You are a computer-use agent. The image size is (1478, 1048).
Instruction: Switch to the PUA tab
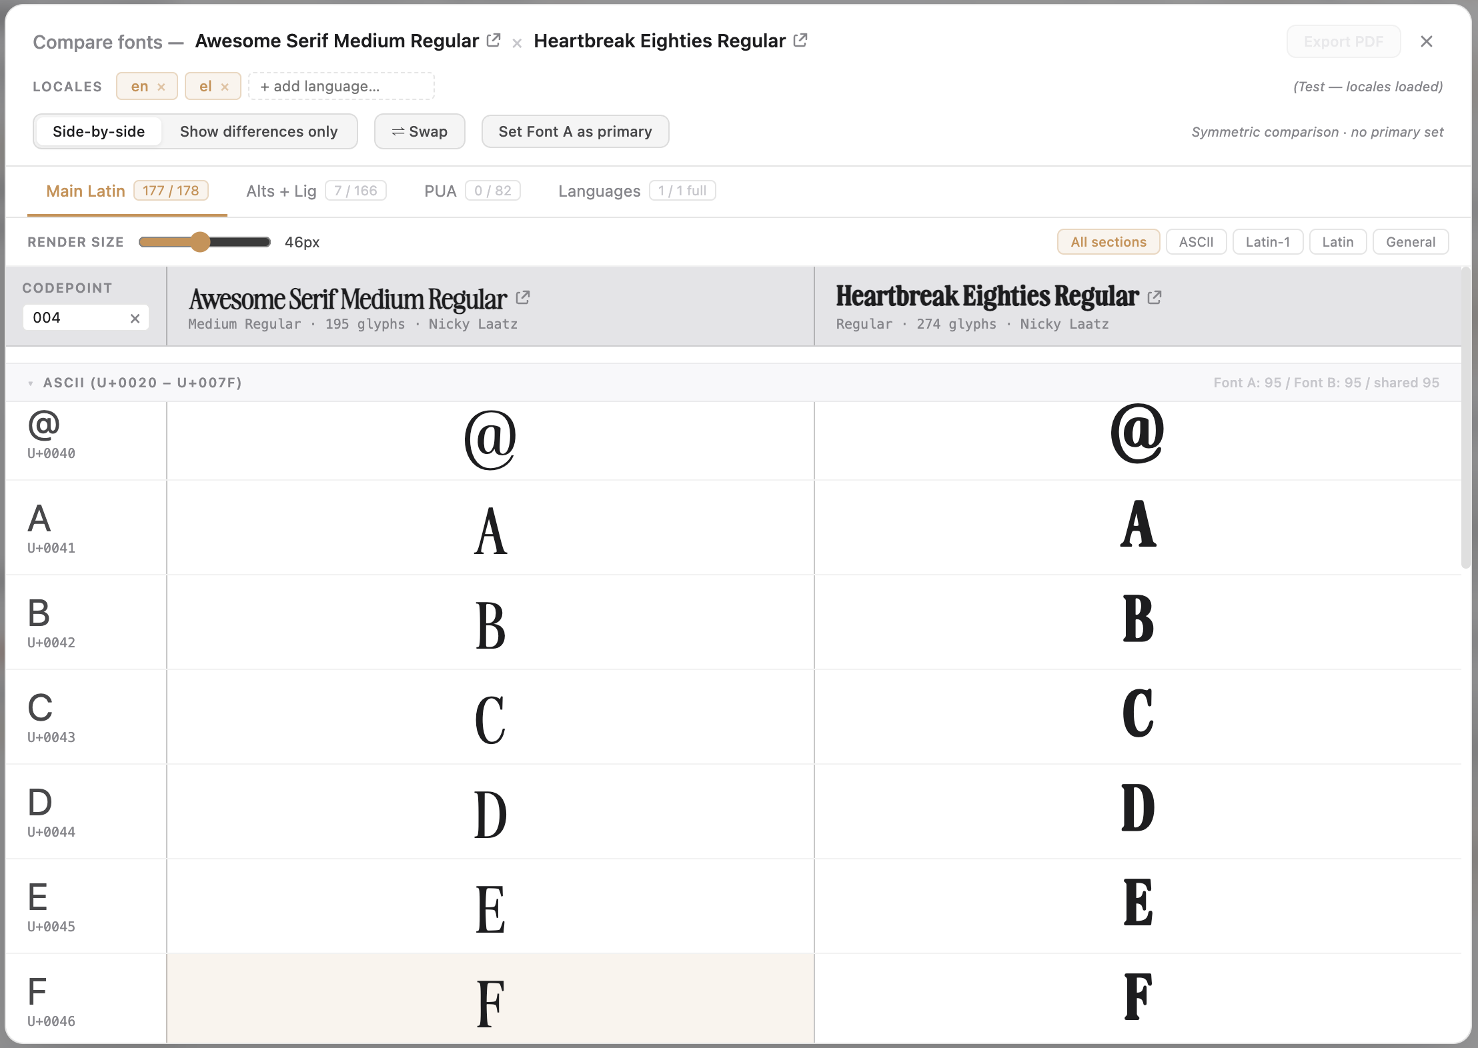point(472,191)
